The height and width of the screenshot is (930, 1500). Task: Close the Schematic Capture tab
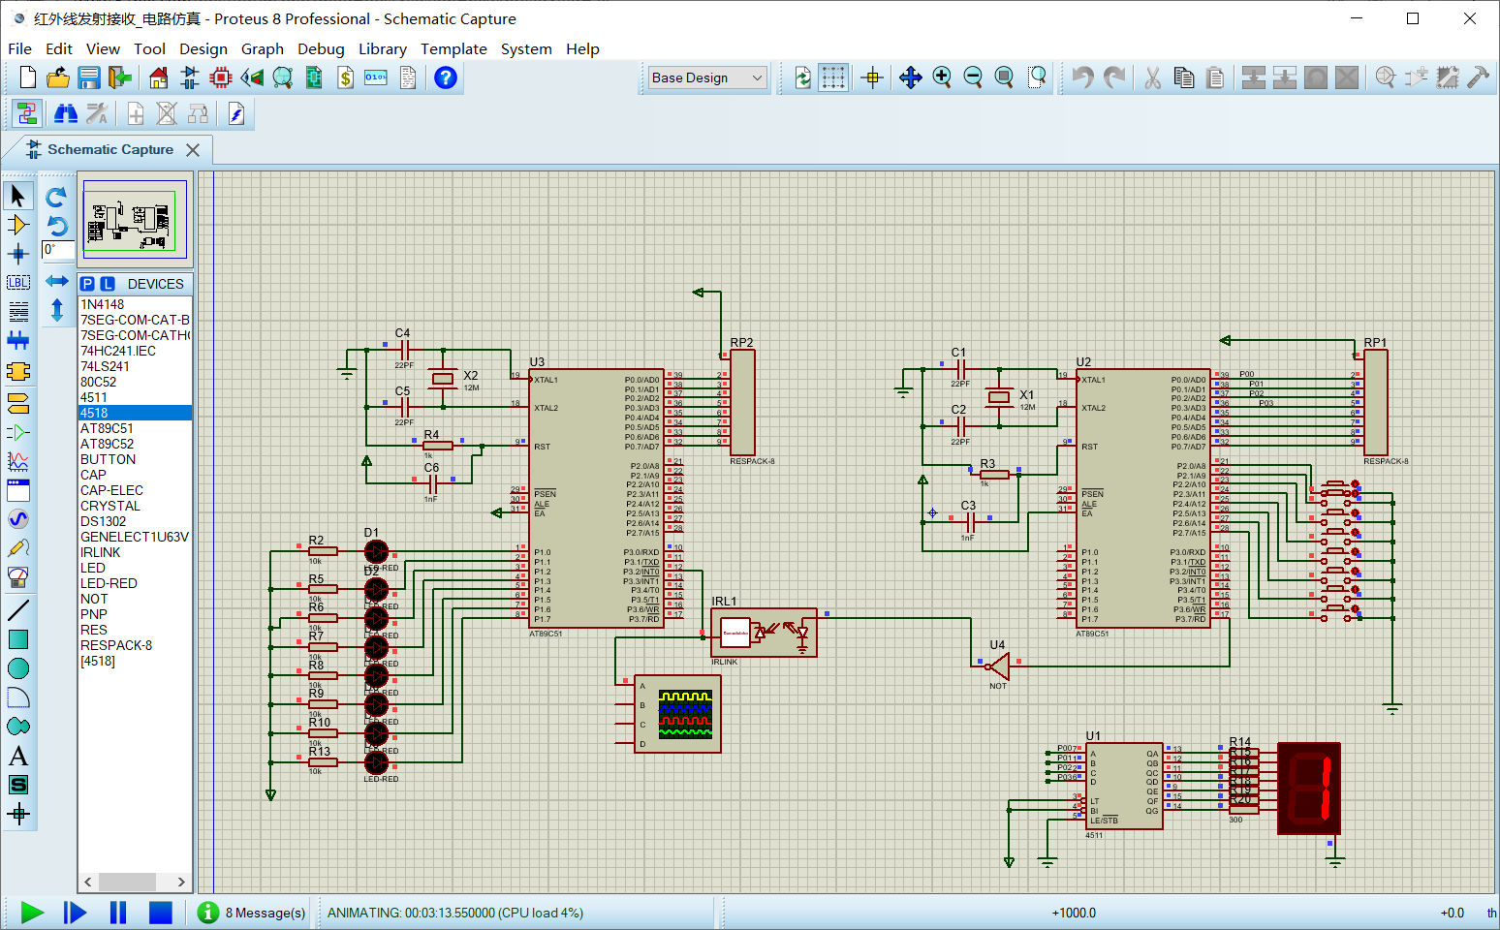point(193,150)
